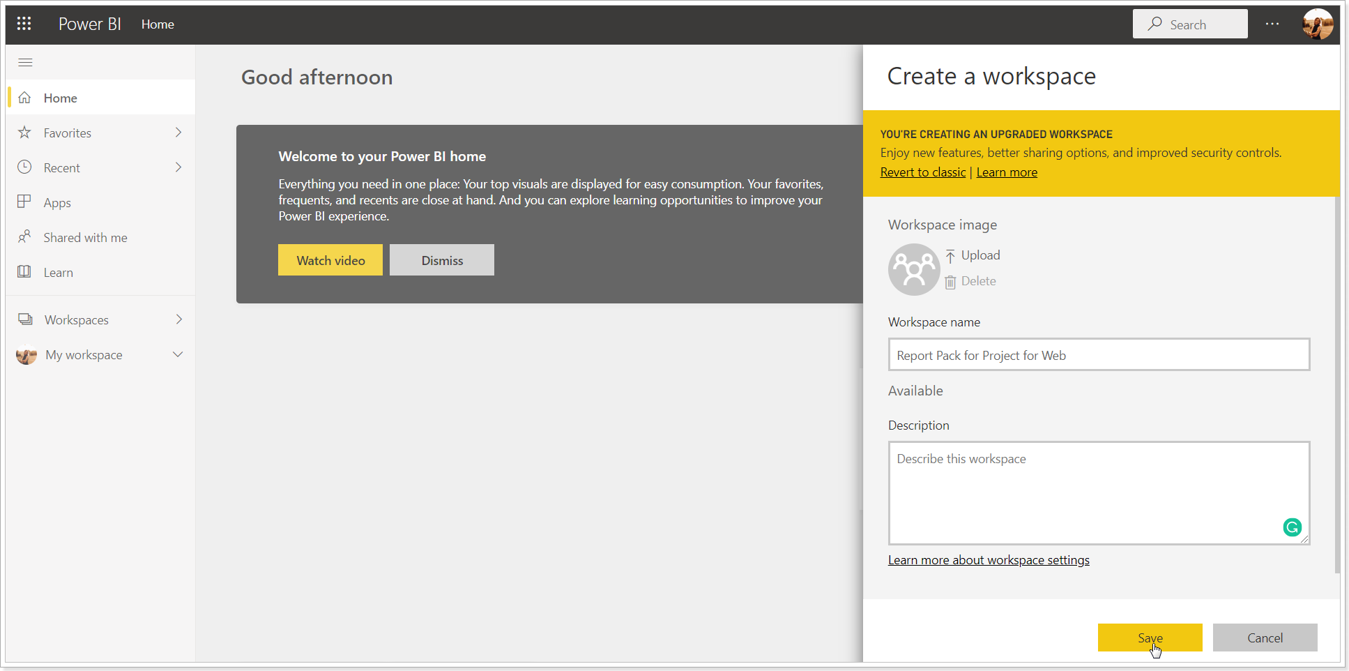
Task: Open Apps in the sidebar
Action: coord(101,202)
